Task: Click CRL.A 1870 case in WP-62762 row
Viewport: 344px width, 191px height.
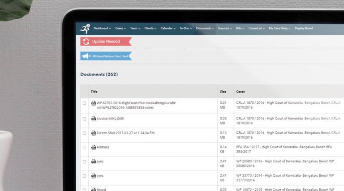Action: 288,105
